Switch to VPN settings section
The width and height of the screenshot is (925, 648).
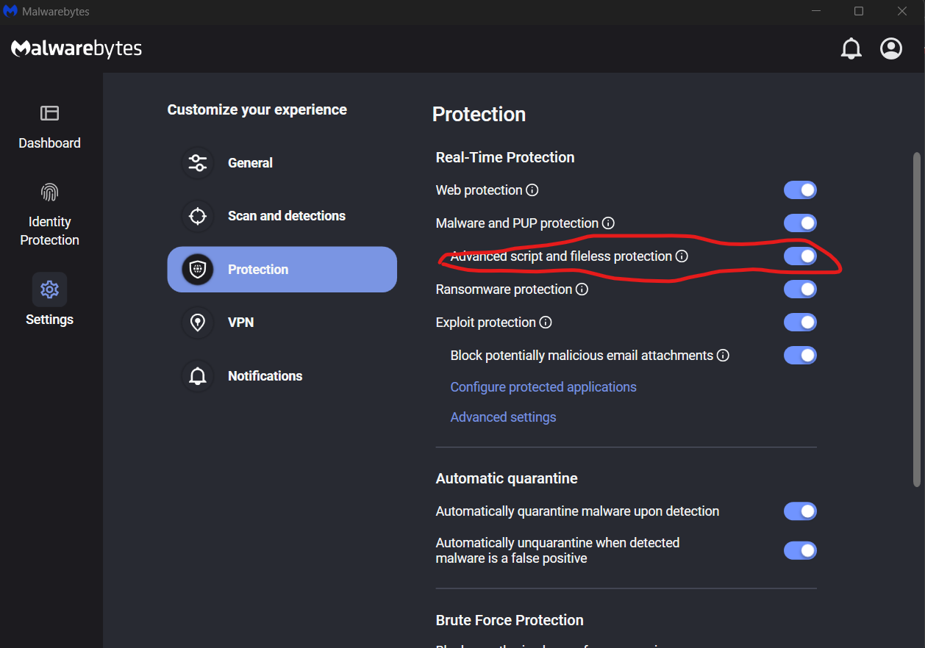(x=240, y=323)
